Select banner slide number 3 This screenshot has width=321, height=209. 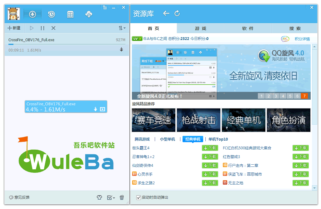(276, 96)
